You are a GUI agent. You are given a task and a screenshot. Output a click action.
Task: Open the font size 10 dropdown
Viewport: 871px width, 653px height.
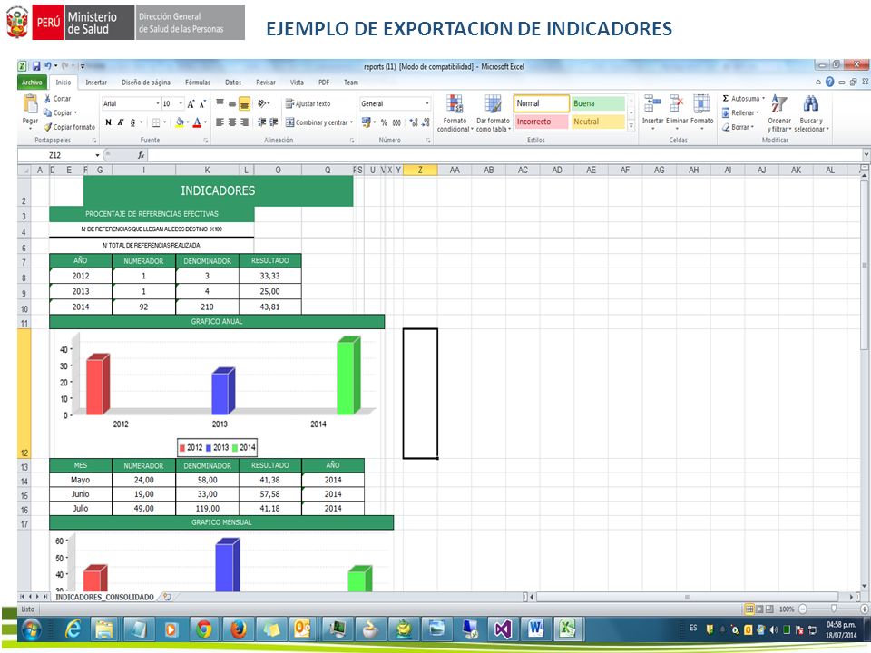tap(181, 103)
